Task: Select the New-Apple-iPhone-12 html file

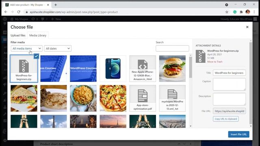Action: coord(143,69)
